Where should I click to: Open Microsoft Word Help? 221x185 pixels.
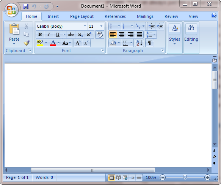pyautogui.click(x=214, y=16)
